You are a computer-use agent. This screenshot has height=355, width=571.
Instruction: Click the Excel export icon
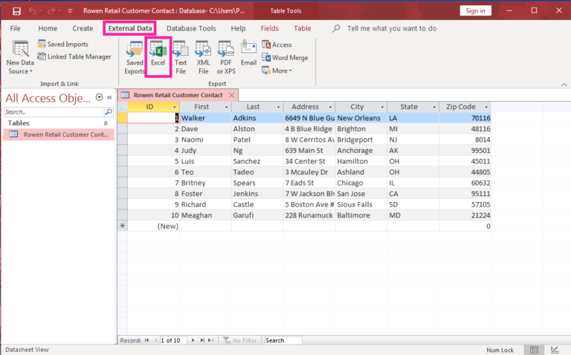158,56
